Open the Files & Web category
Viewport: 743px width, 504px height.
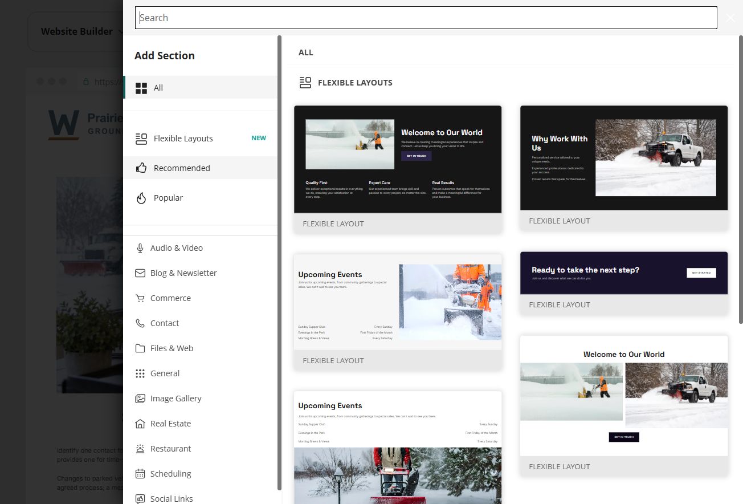pos(201,348)
